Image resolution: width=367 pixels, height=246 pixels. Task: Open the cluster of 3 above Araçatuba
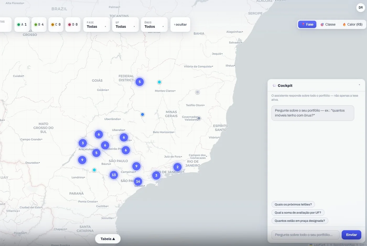click(x=83, y=143)
